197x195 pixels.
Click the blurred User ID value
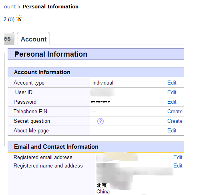(x=103, y=92)
